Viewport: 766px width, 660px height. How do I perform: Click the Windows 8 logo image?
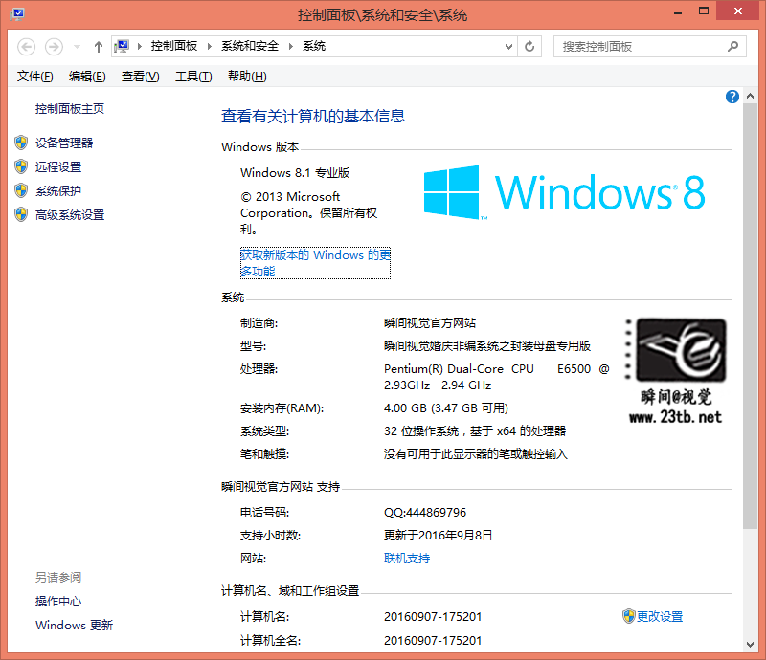pos(564,192)
